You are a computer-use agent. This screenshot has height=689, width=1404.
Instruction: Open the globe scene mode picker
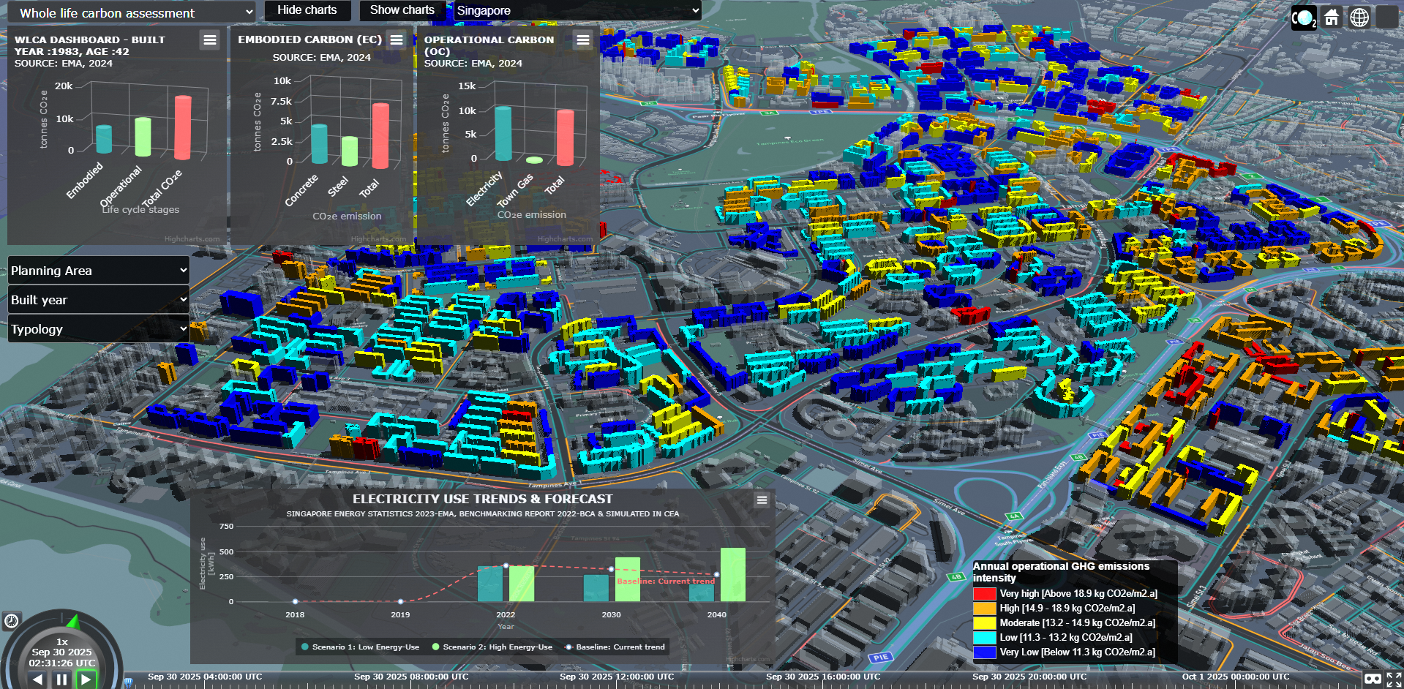(1359, 18)
